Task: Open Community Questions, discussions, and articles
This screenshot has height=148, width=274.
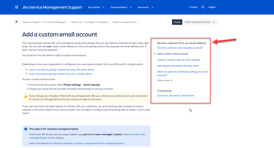Action: [x=175, y=95]
